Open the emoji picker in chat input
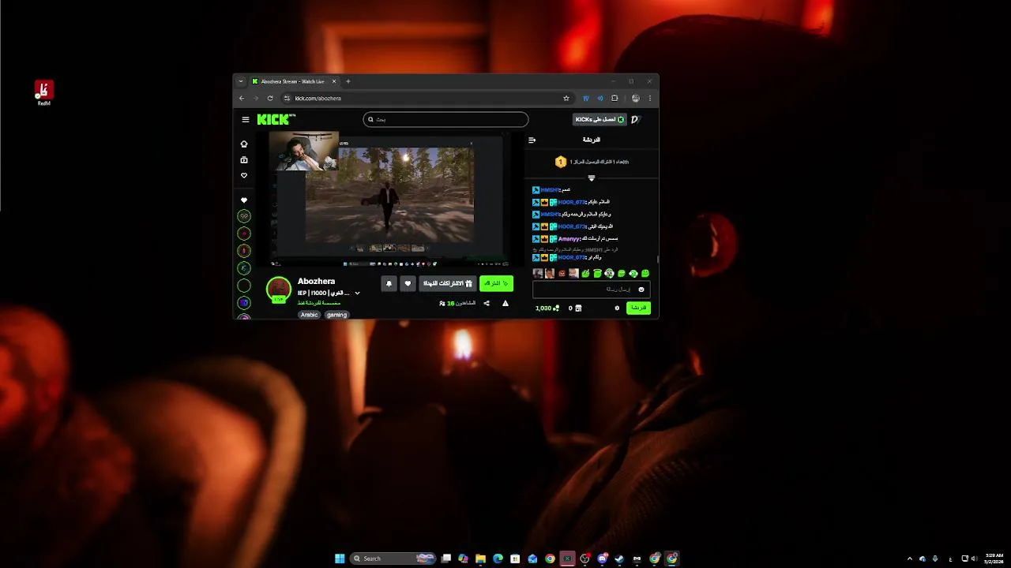 pyautogui.click(x=641, y=290)
